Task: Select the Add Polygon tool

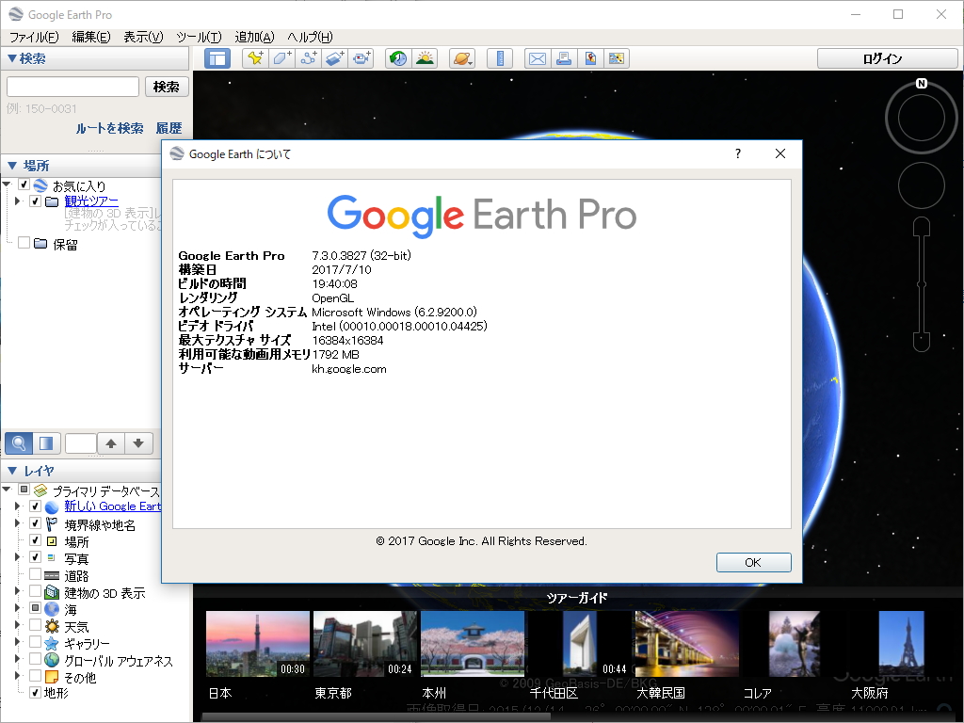Action: (282, 57)
